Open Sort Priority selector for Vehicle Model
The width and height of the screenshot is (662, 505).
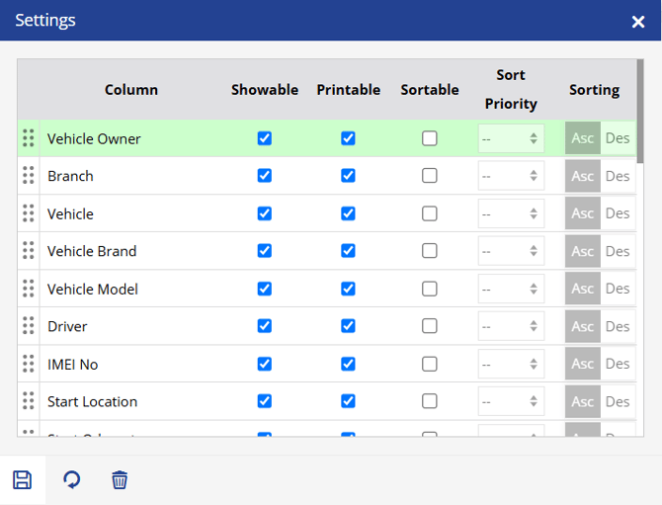[x=511, y=289]
